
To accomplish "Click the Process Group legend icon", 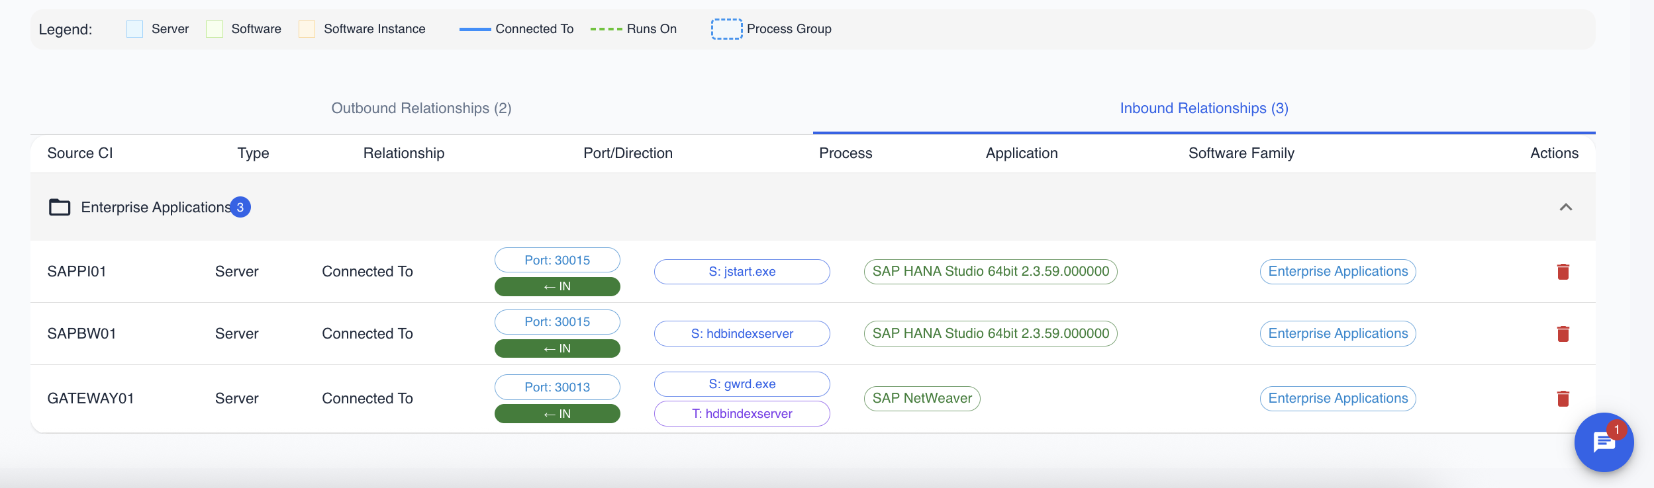I will pos(726,29).
